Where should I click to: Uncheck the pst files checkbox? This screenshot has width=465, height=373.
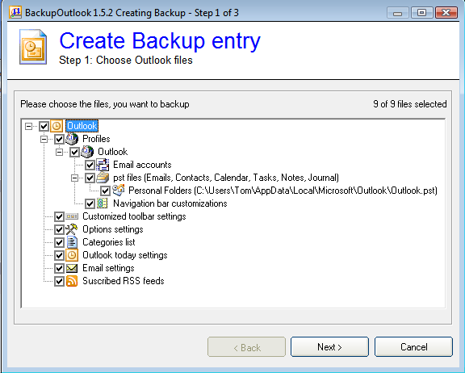point(90,178)
